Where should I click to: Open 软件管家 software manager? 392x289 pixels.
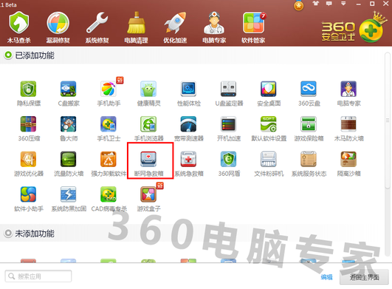pos(253,27)
